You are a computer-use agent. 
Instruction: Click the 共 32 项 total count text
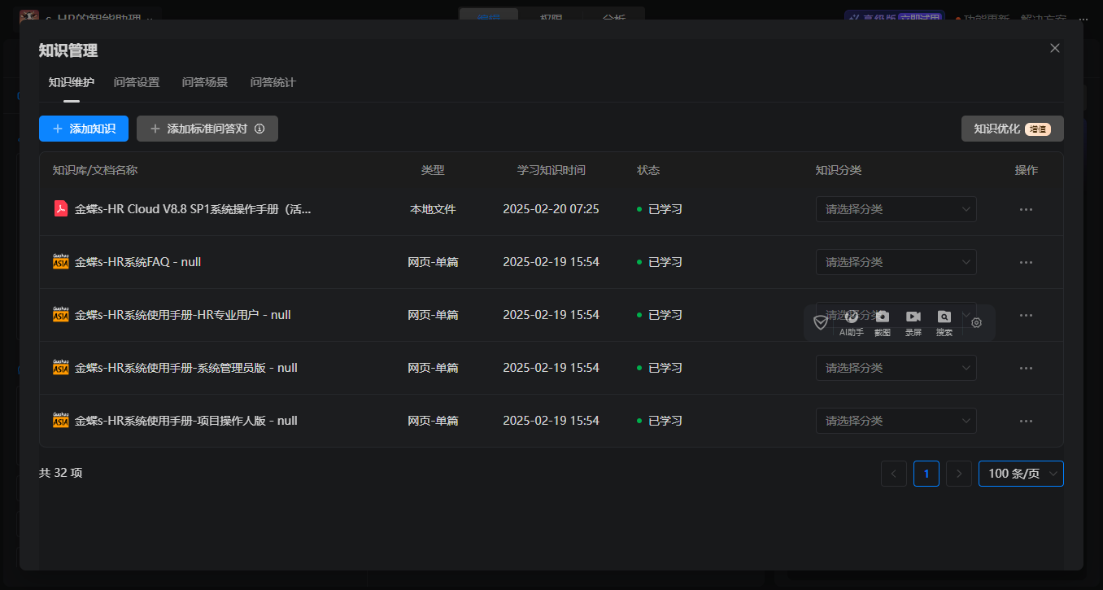pyautogui.click(x=61, y=473)
